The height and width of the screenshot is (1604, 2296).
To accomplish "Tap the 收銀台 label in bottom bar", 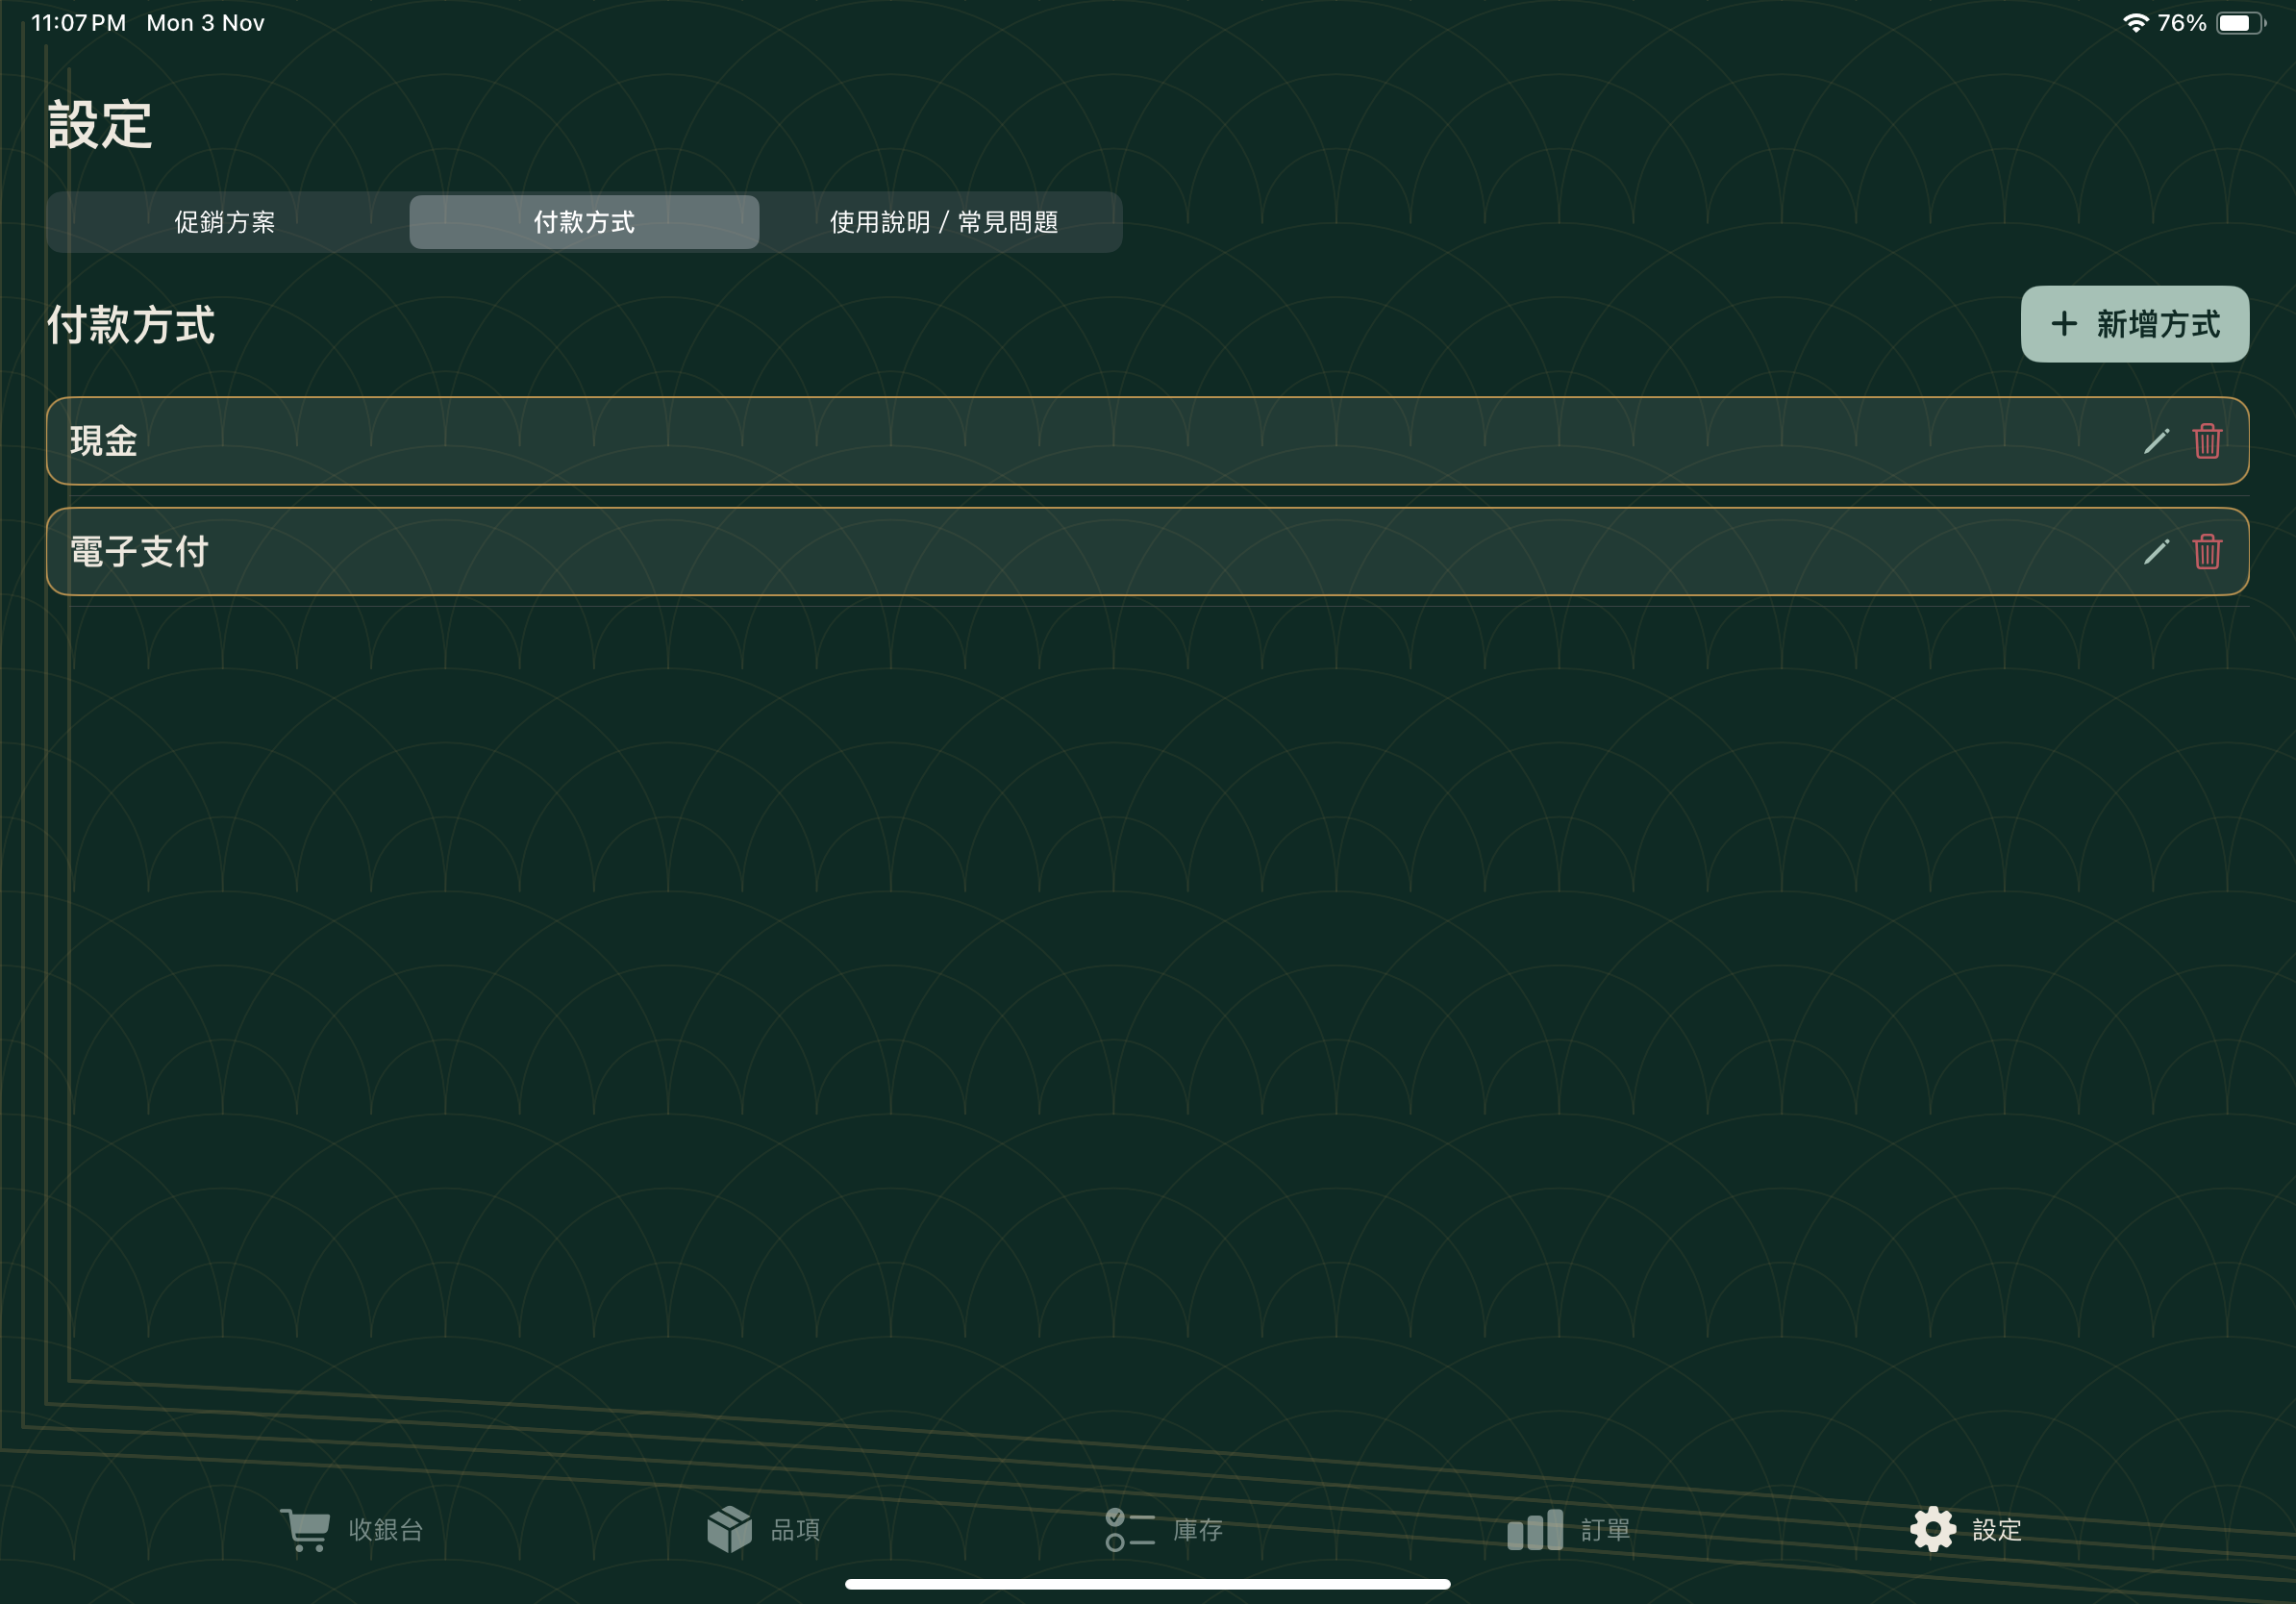I will click(386, 1530).
